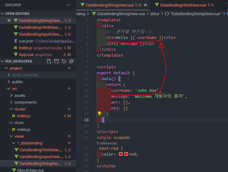The image size is (228, 172).
Task: Close DataBindingStringView.vue in Open Editors list
Action: point(9,21)
